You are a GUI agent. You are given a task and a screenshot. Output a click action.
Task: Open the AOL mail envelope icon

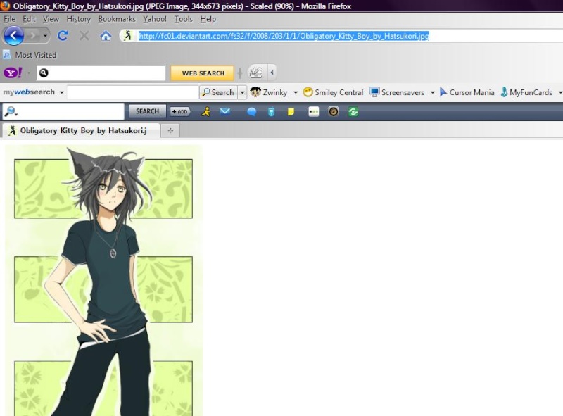tap(225, 112)
